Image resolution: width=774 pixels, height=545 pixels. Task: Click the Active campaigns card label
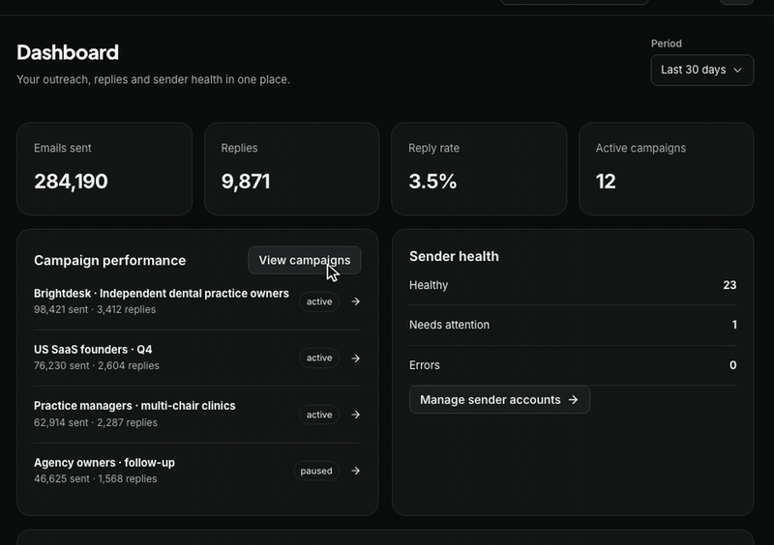[640, 148]
